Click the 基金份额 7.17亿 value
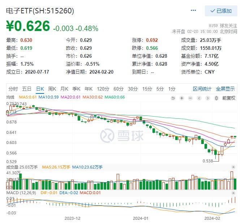Image resolution: width=241 pixels, height=223 pixels. click(x=211, y=56)
